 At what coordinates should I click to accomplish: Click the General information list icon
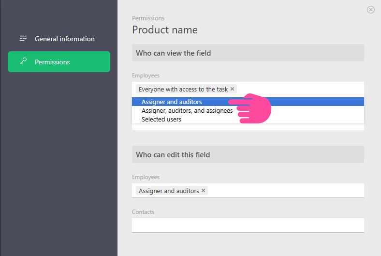click(23, 38)
